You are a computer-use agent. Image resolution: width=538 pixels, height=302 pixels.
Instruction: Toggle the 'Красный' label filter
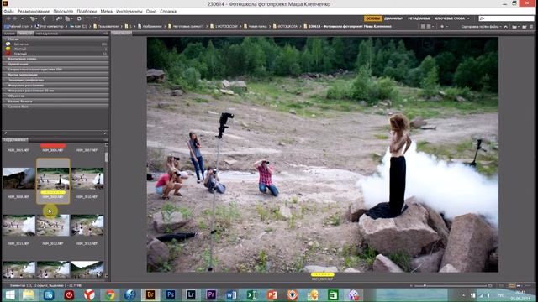pyautogui.click(x=55, y=54)
